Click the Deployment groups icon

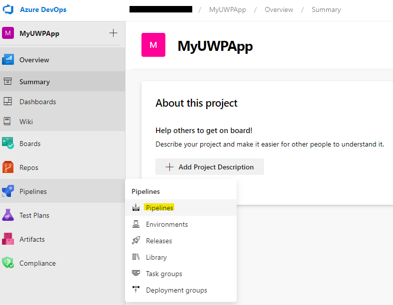pyautogui.click(x=136, y=289)
